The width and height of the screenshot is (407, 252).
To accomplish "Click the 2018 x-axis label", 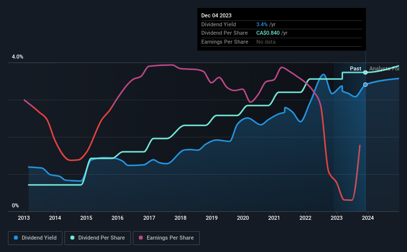I will tap(180, 218).
